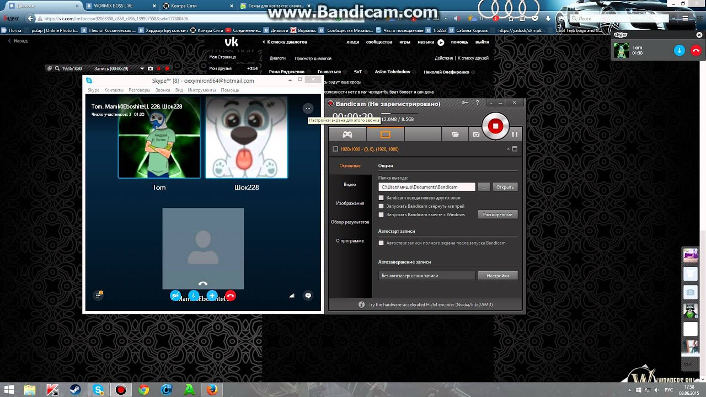Open Skype Инструменты menu
The width and height of the screenshot is (706, 397).
(x=201, y=90)
